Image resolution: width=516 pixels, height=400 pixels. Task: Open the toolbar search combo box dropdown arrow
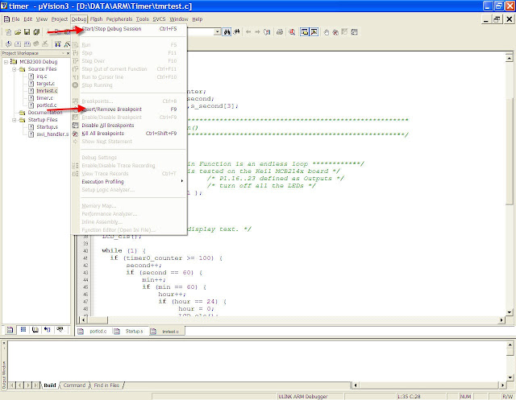217,32
